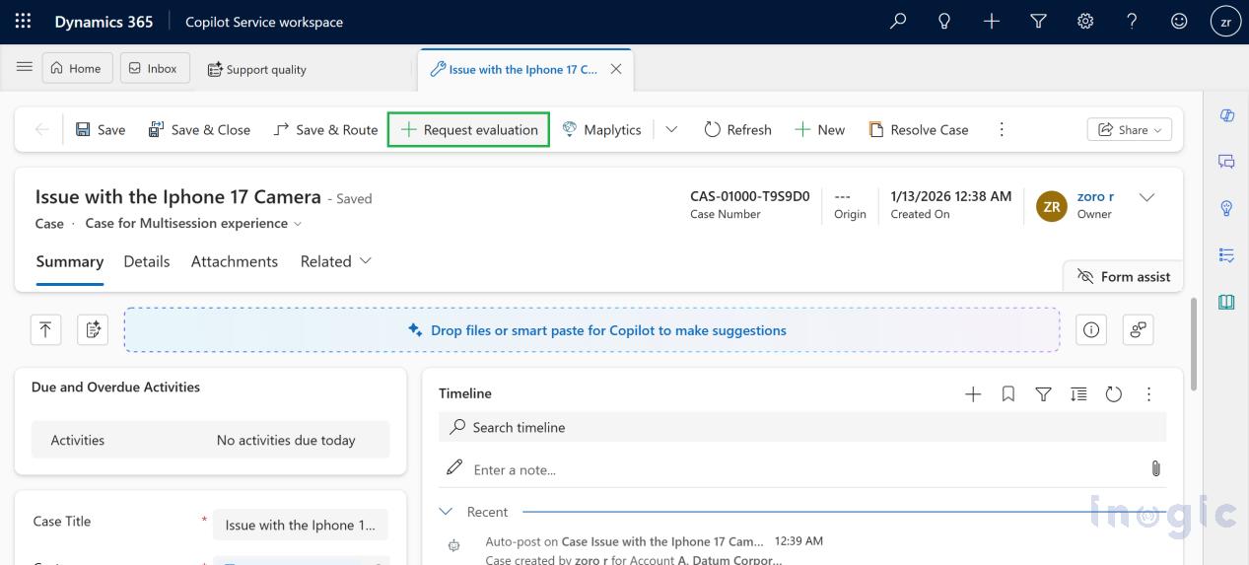Open Copilot icon in right sidebar

pyautogui.click(x=1227, y=115)
